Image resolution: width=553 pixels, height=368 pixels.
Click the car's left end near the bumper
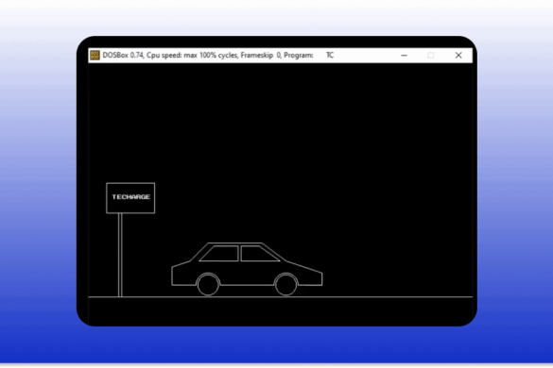coord(176,276)
